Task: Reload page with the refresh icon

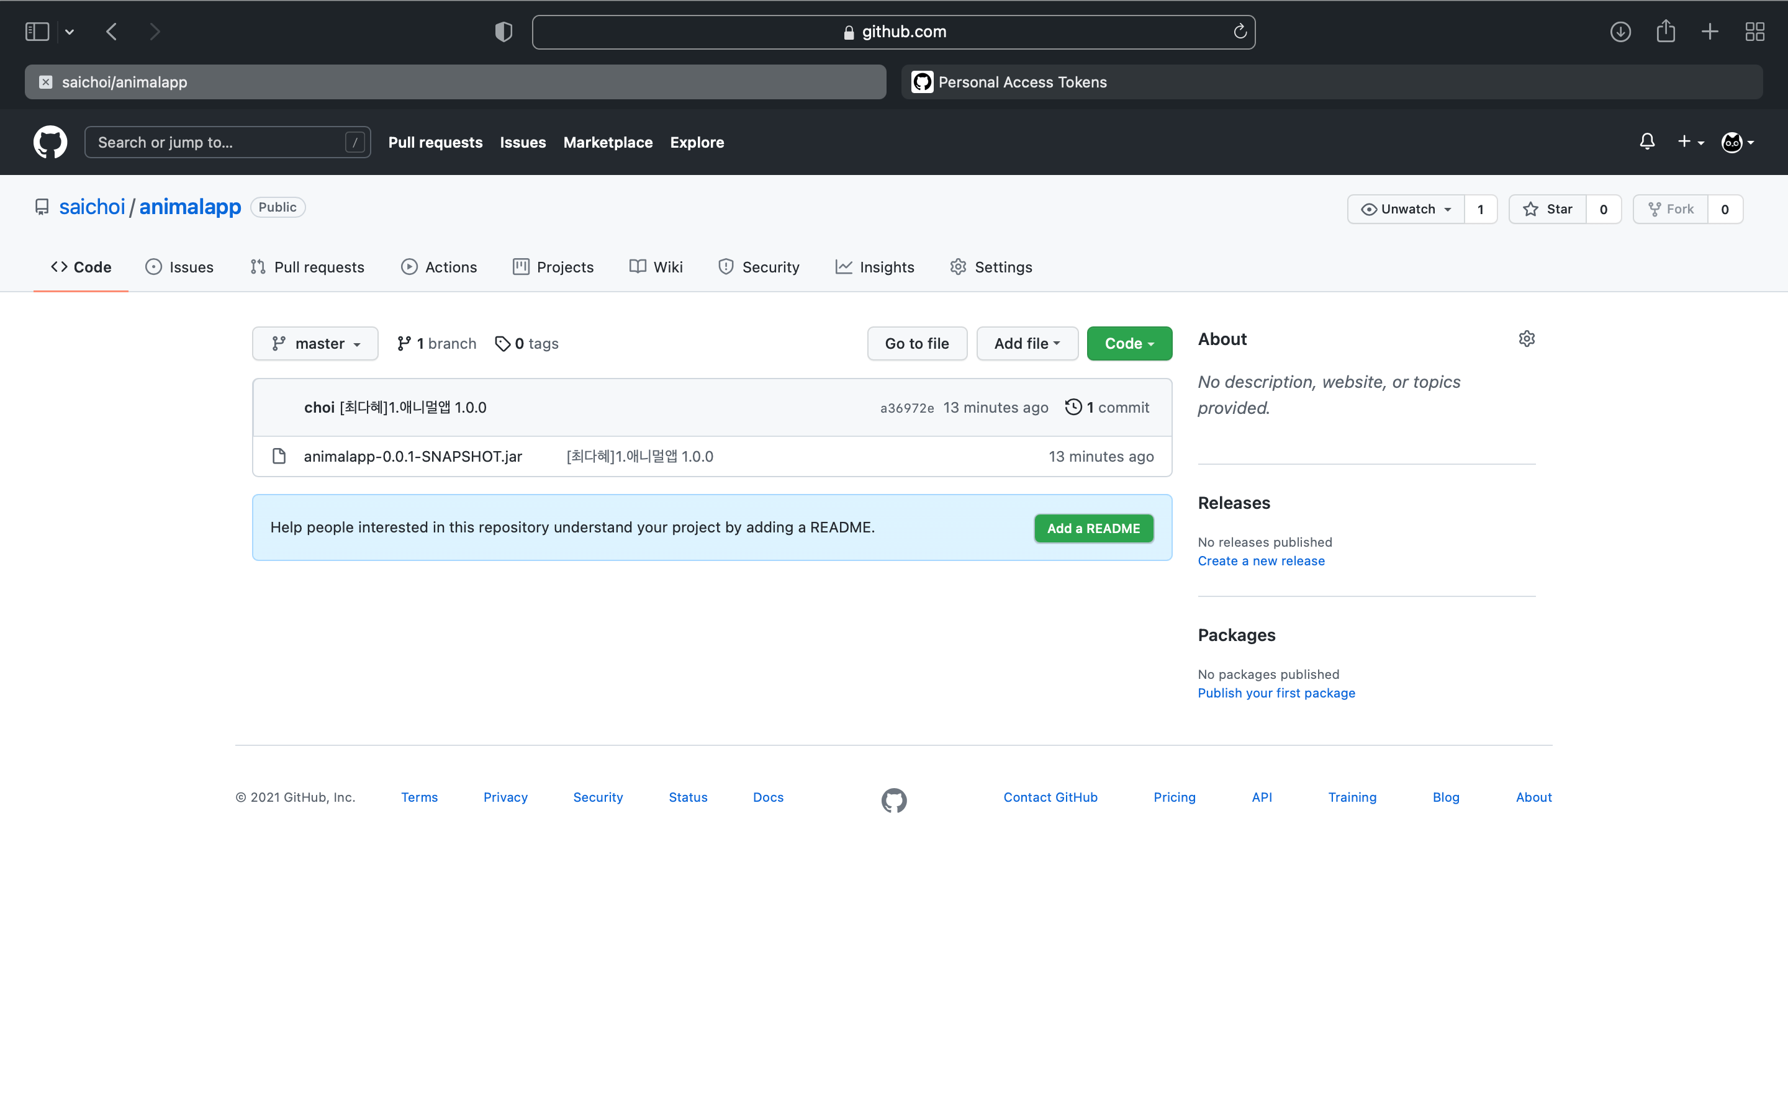Action: point(1240,31)
